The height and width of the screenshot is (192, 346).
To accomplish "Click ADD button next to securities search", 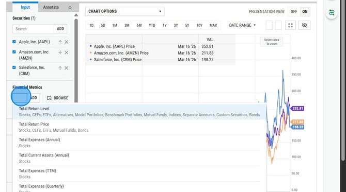I will coord(60,29).
